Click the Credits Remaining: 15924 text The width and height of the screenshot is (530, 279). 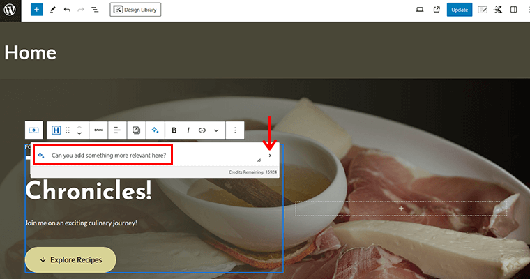tap(252, 172)
